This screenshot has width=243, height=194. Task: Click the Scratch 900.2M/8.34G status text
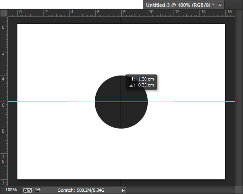point(81,190)
